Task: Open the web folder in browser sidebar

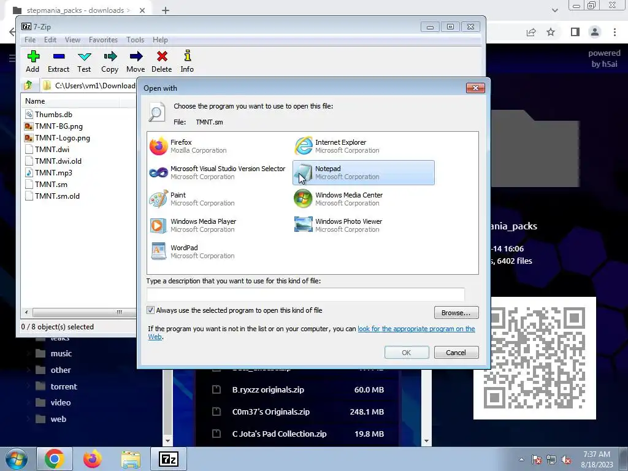Action: pos(58,419)
